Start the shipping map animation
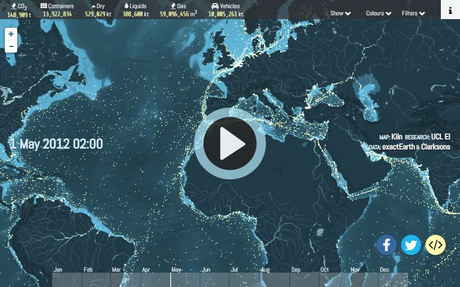Screen dimensions: 460x287 [230, 143]
